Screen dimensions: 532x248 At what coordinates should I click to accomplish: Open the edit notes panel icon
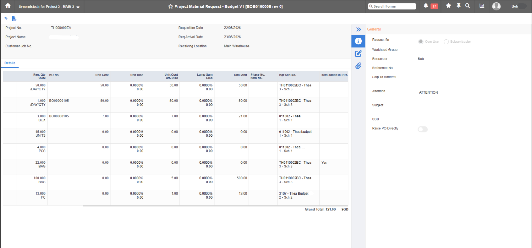(x=358, y=53)
